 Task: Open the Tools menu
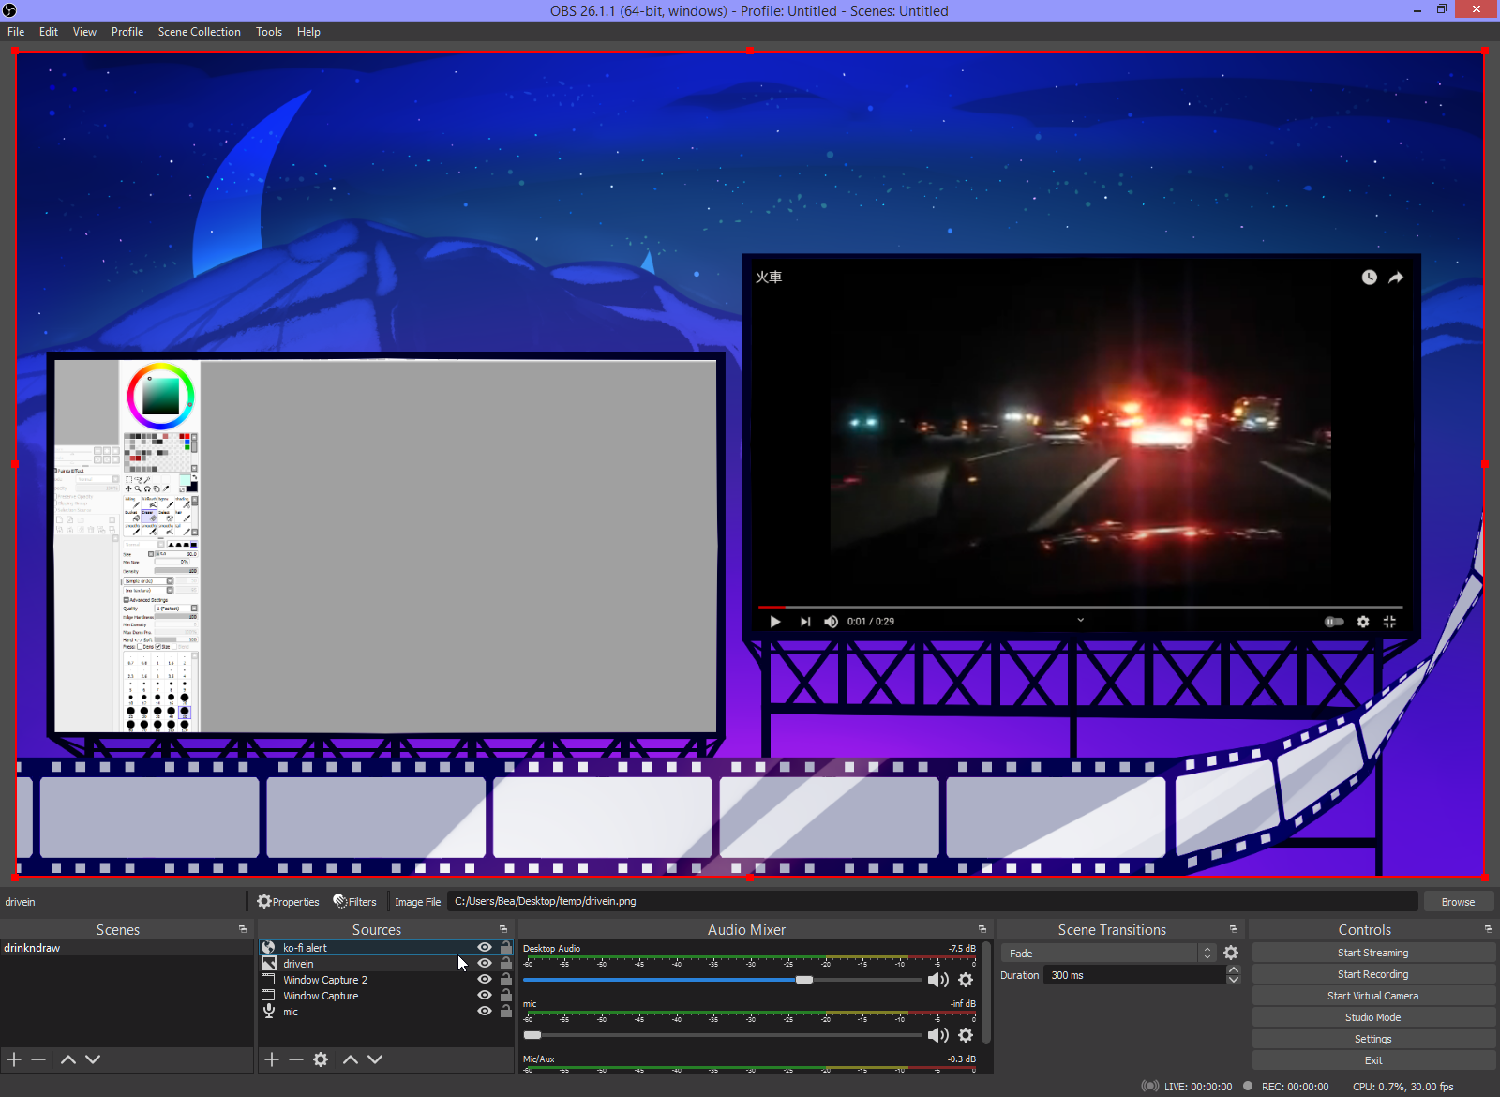[269, 32]
